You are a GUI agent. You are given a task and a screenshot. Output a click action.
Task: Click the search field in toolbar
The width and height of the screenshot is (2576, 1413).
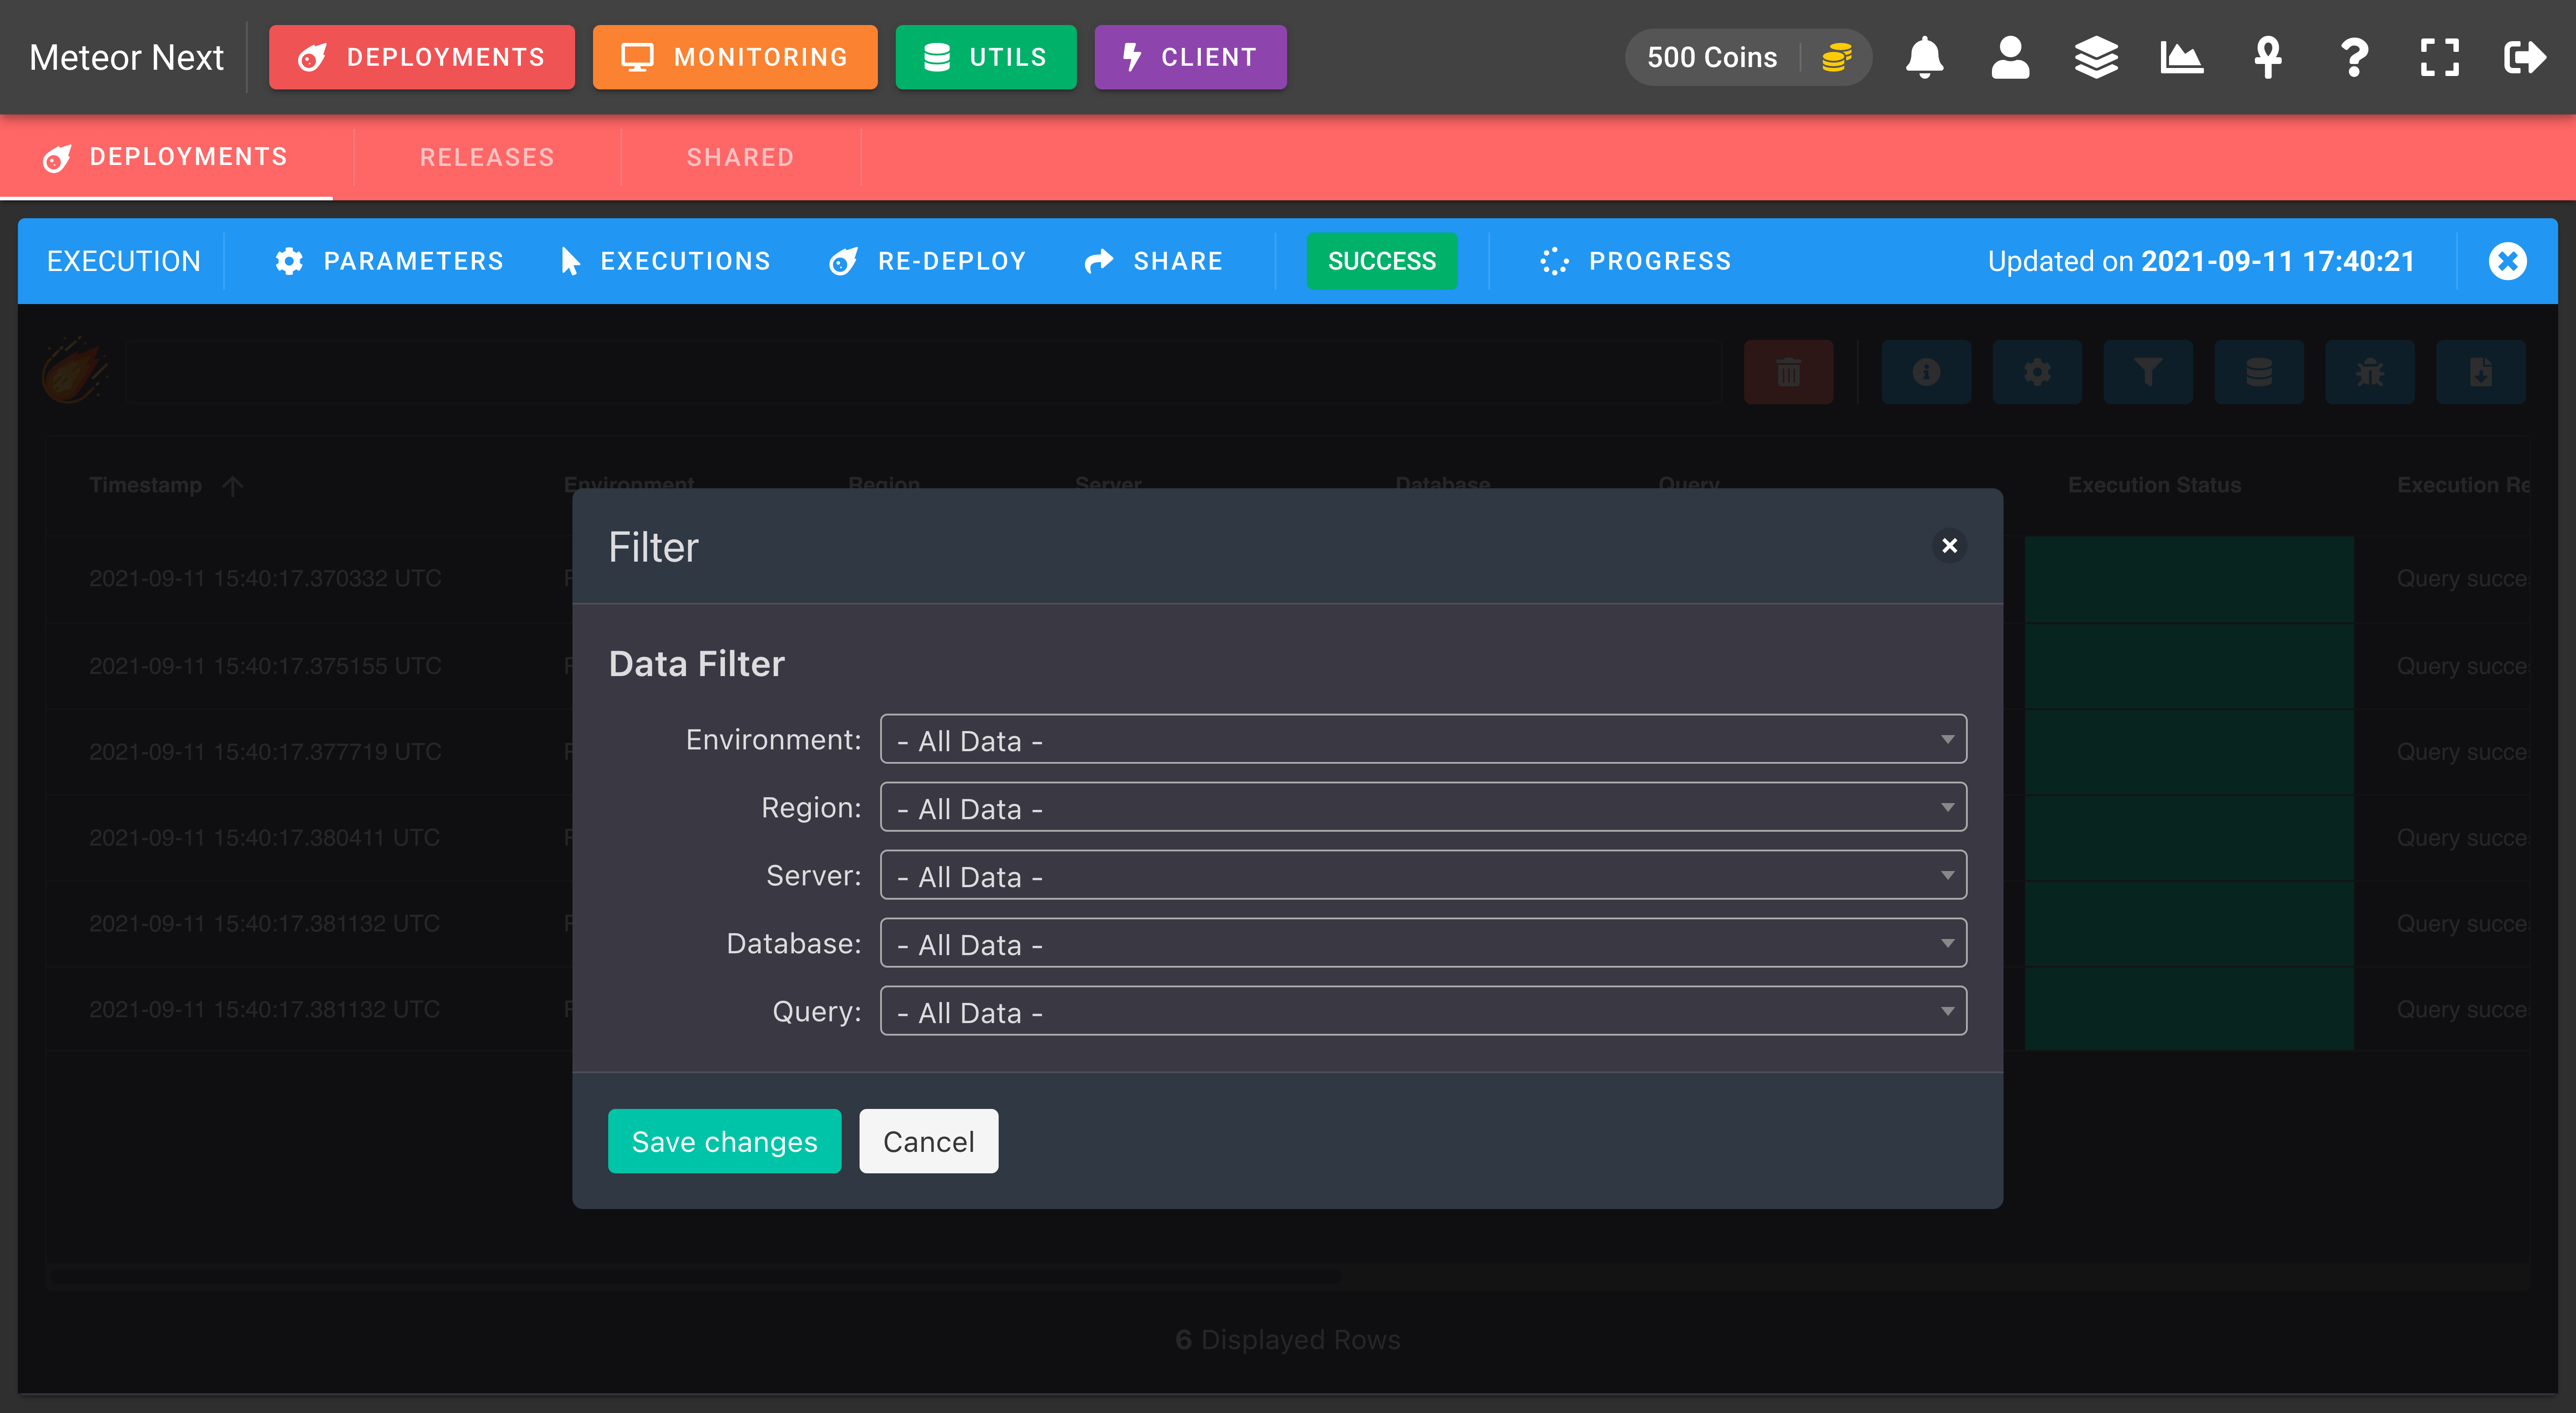(923, 372)
